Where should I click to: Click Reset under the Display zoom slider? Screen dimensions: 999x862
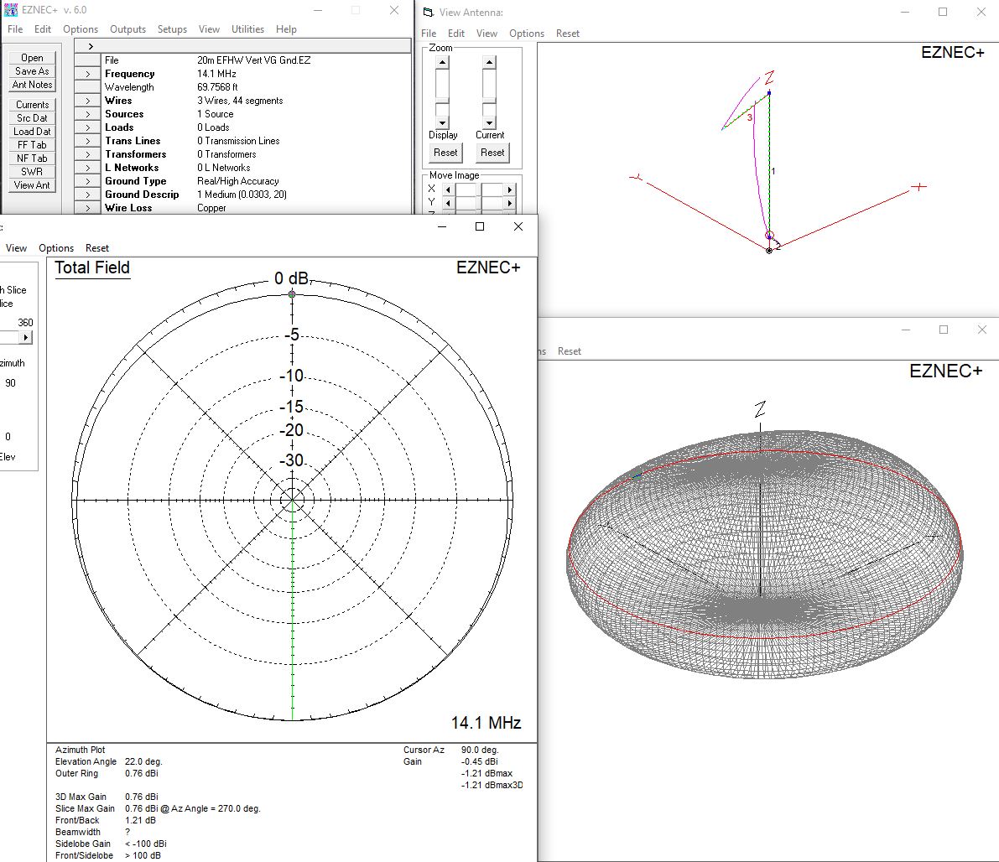pos(445,153)
